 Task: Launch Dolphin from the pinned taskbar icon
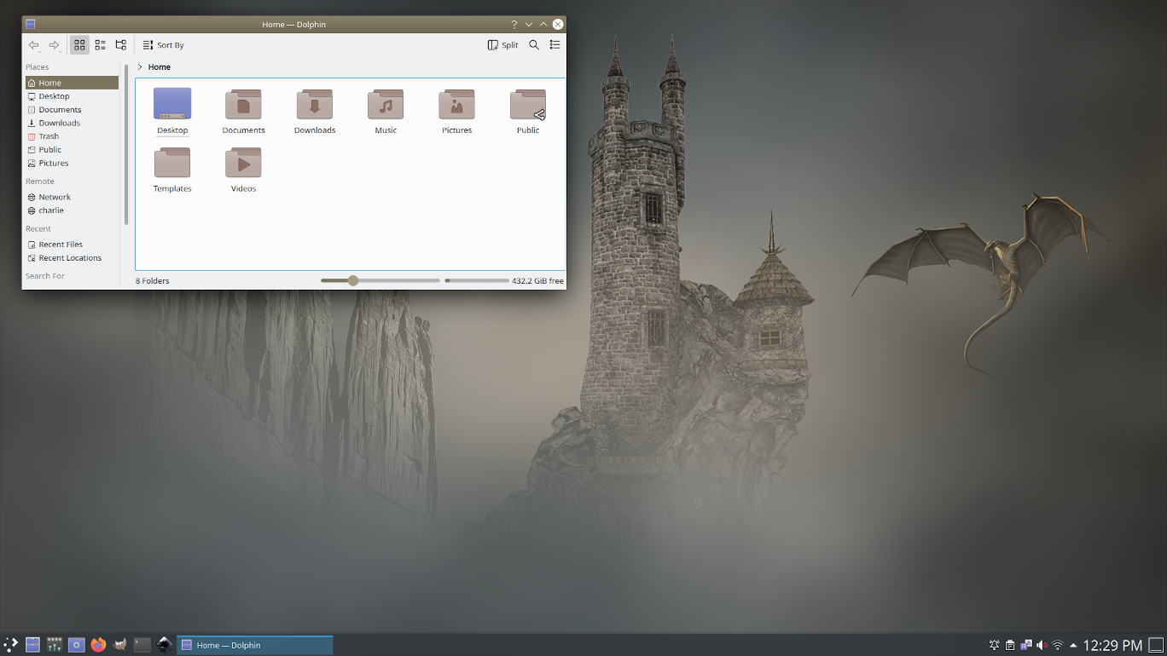[x=32, y=645]
